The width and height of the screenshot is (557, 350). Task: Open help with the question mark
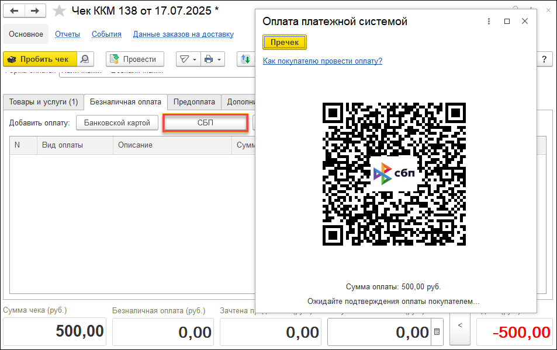544,60
